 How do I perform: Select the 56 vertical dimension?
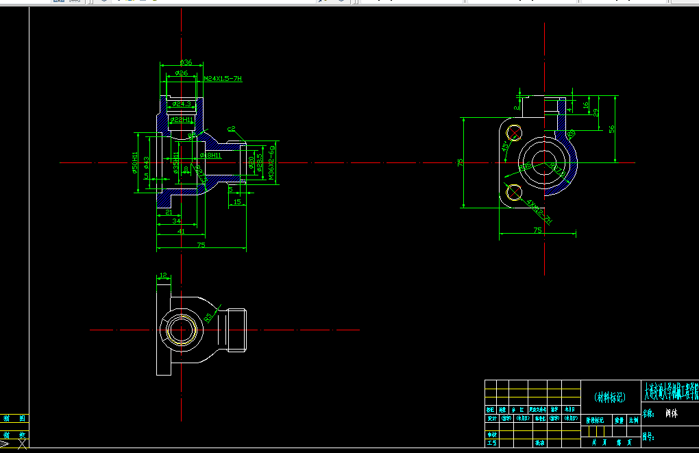coord(611,129)
